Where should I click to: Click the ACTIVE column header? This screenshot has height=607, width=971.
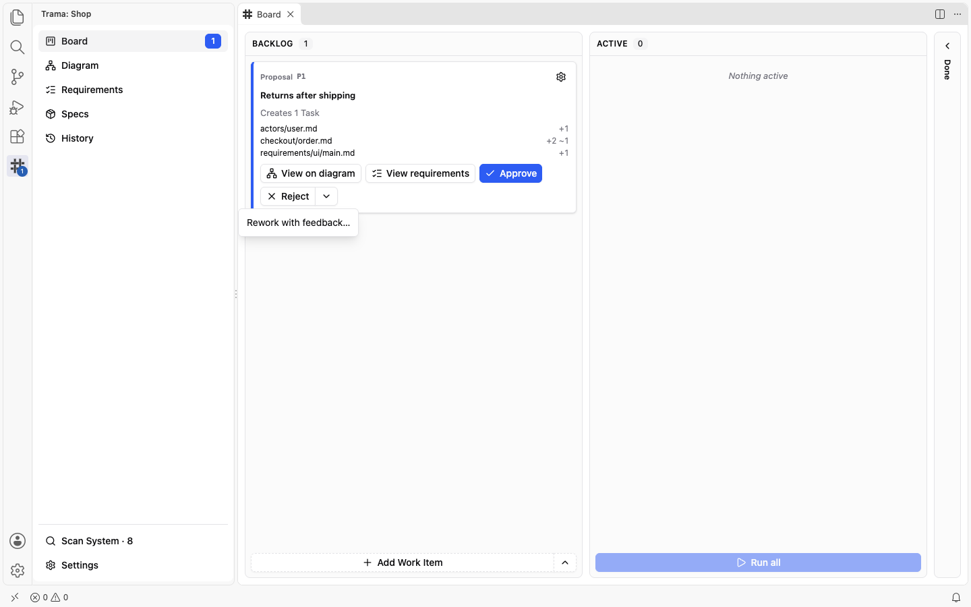tap(612, 44)
